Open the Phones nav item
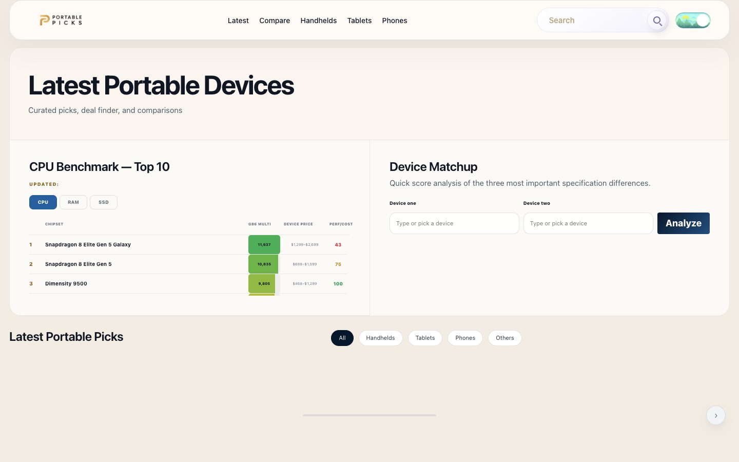739x462 pixels. click(x=395, y=21)
